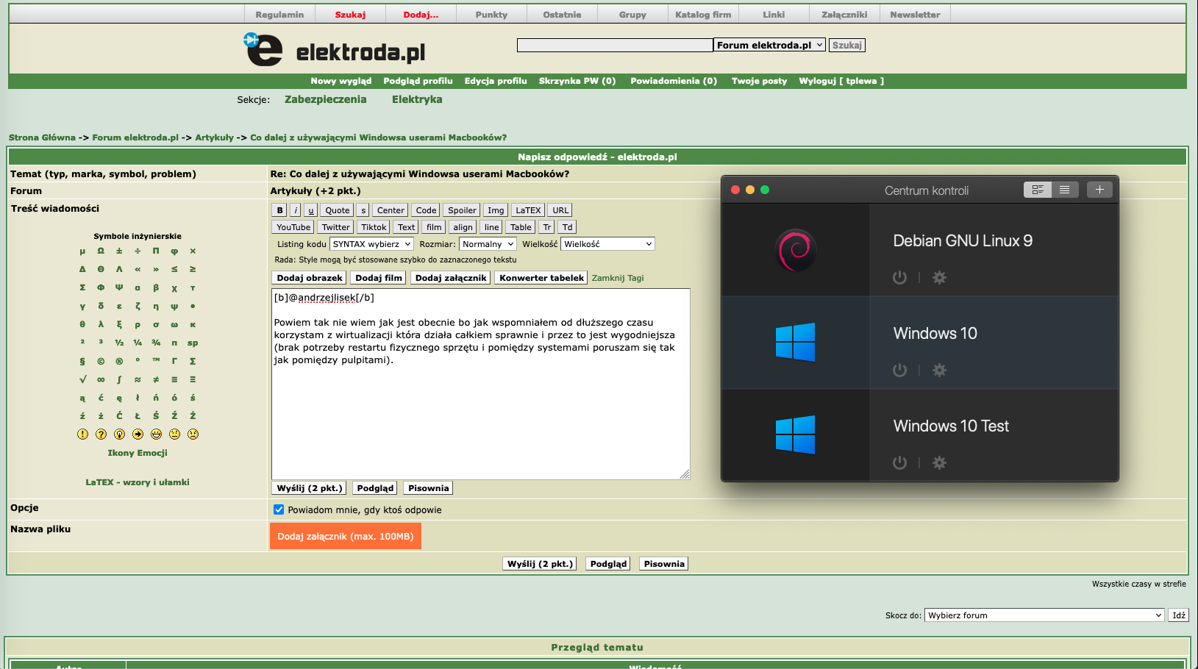Insert the Delta (Δ) symbol

tap(82, 270)
